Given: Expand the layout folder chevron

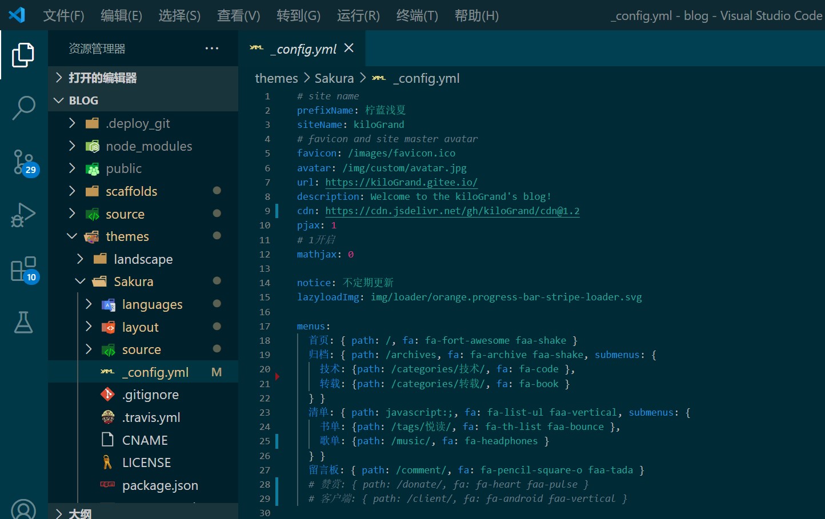Looking at the screenshot, I should 89,327.
